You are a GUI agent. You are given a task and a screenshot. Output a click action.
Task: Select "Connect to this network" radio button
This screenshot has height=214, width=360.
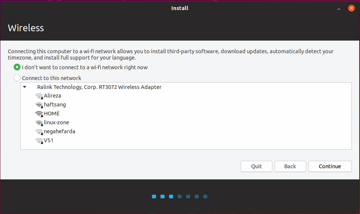[17, 78]
